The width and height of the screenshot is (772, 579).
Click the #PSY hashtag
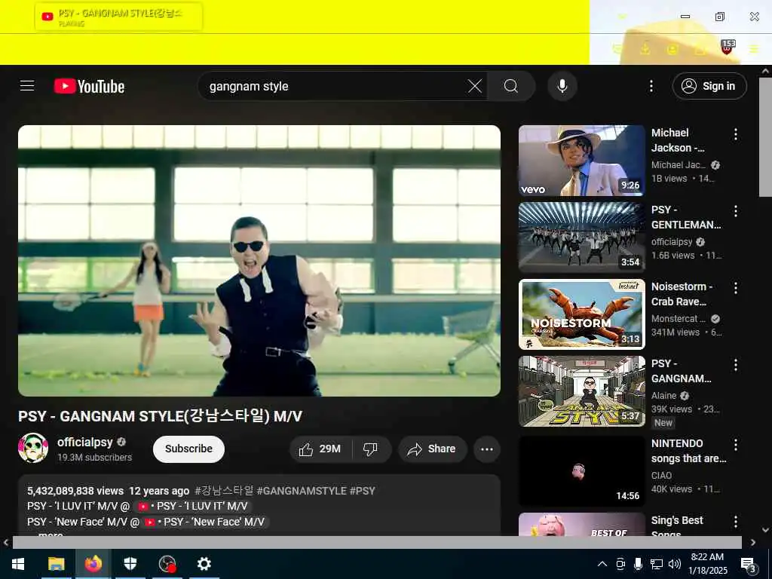[363, 491]
